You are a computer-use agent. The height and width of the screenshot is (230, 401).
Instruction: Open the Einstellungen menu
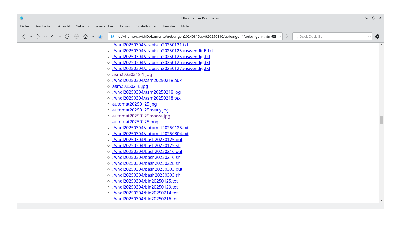click(x=146, y=26)
